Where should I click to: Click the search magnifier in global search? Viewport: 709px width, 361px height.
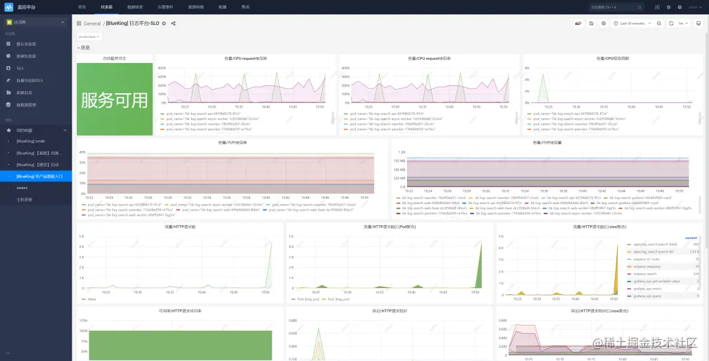click(639, 7)
